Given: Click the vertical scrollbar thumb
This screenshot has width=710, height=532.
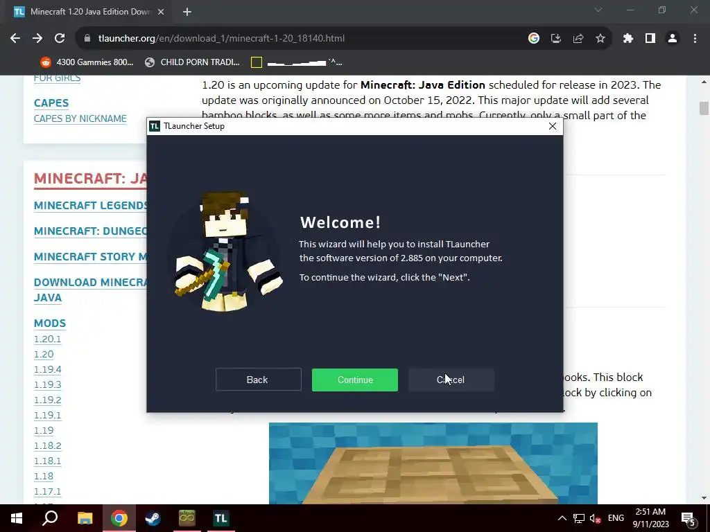Looking at the screenshot, I should pyautogui.click(x=704, y=109).
